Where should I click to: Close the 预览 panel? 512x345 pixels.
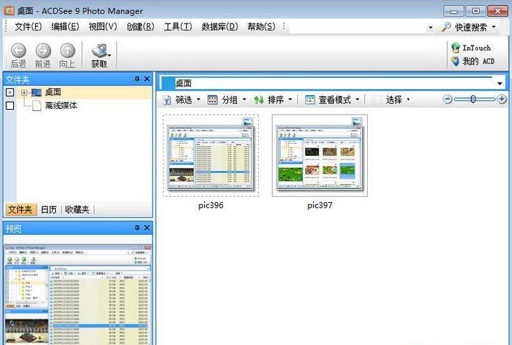147,228
